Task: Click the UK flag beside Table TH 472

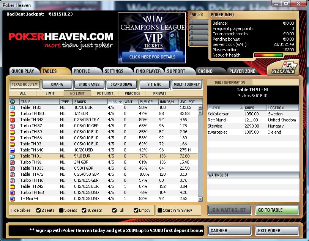Action: pos(12,175)
